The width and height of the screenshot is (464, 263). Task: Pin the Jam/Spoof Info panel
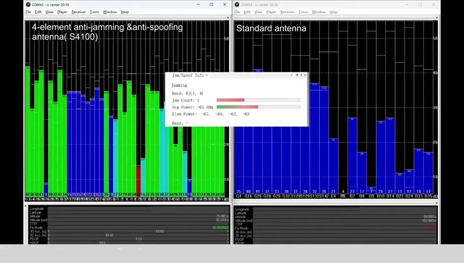tap(301, 75)
